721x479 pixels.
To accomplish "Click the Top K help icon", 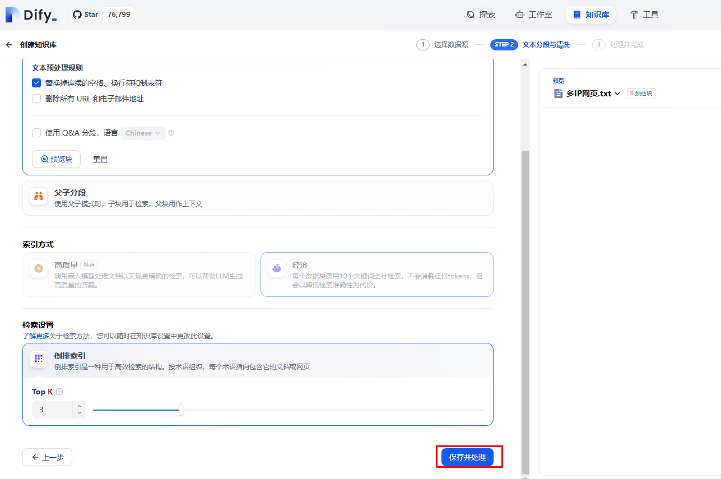I will click(59, 392).
